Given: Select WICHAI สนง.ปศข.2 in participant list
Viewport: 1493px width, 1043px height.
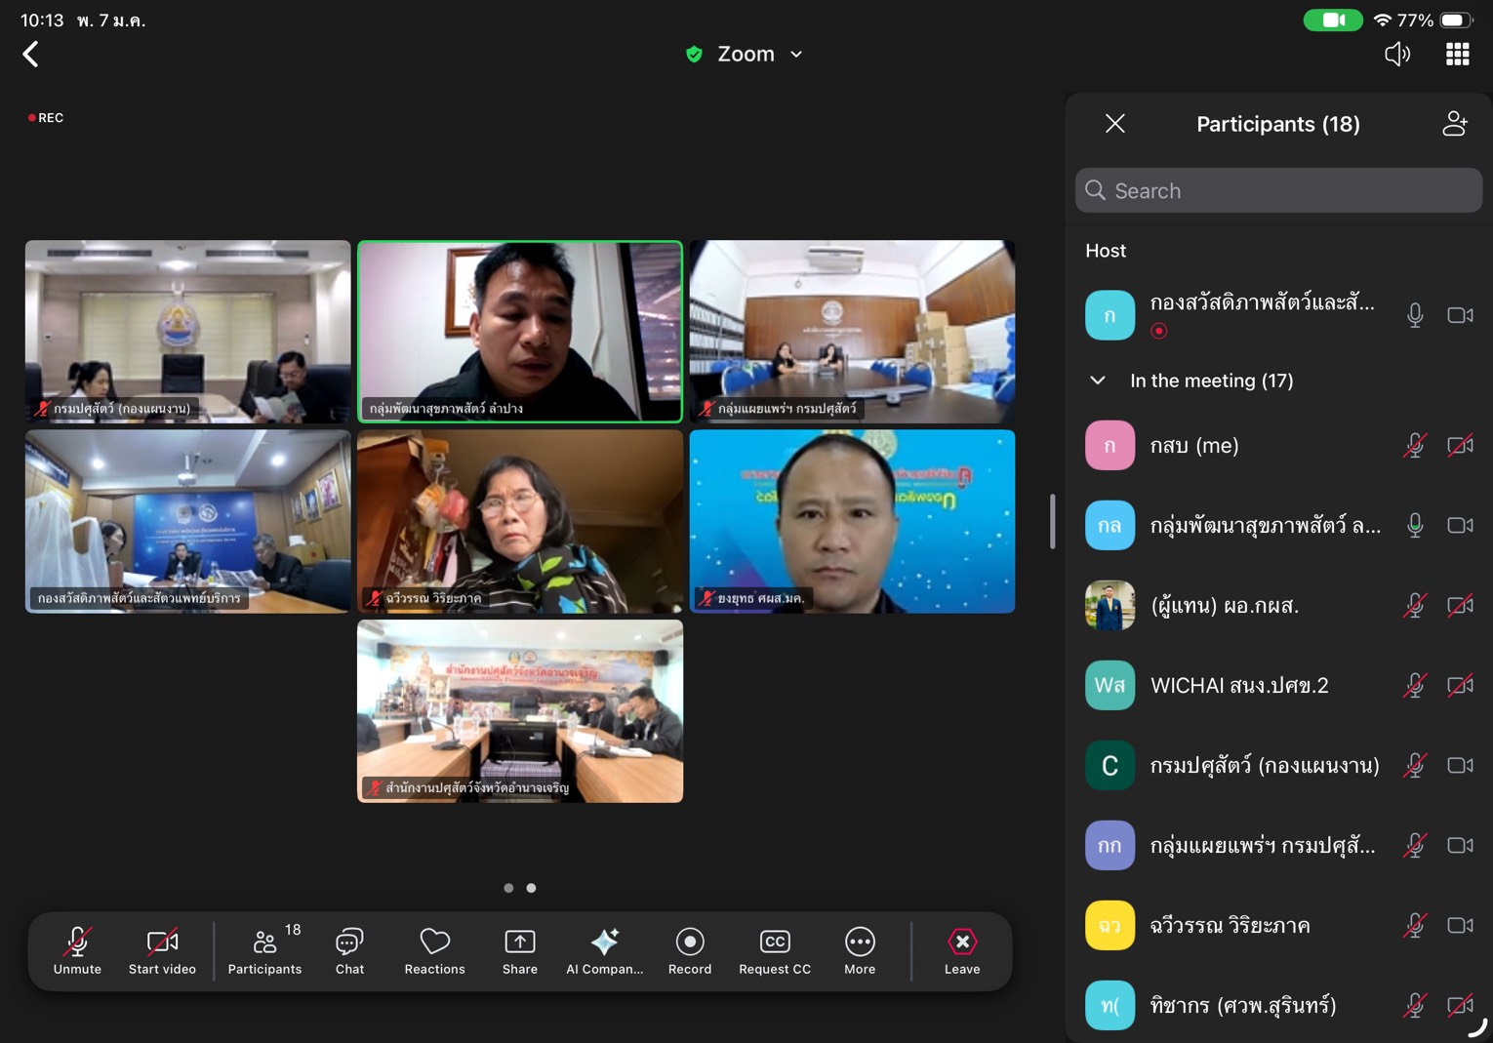Looking at the screenshot, I should point(1239,686).
